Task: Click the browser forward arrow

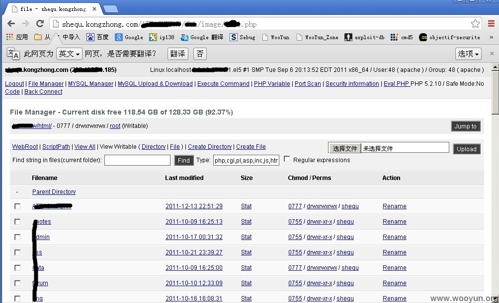Action: click(25, 23)
